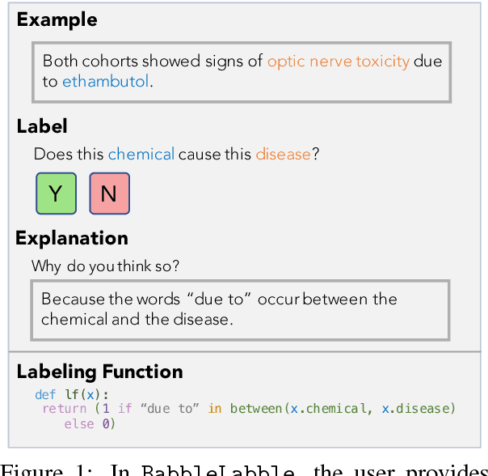The image size is (488, 476).
Task: Click the orange "optic nerve toxicity" phrase
Action: [x=339, y=61]
